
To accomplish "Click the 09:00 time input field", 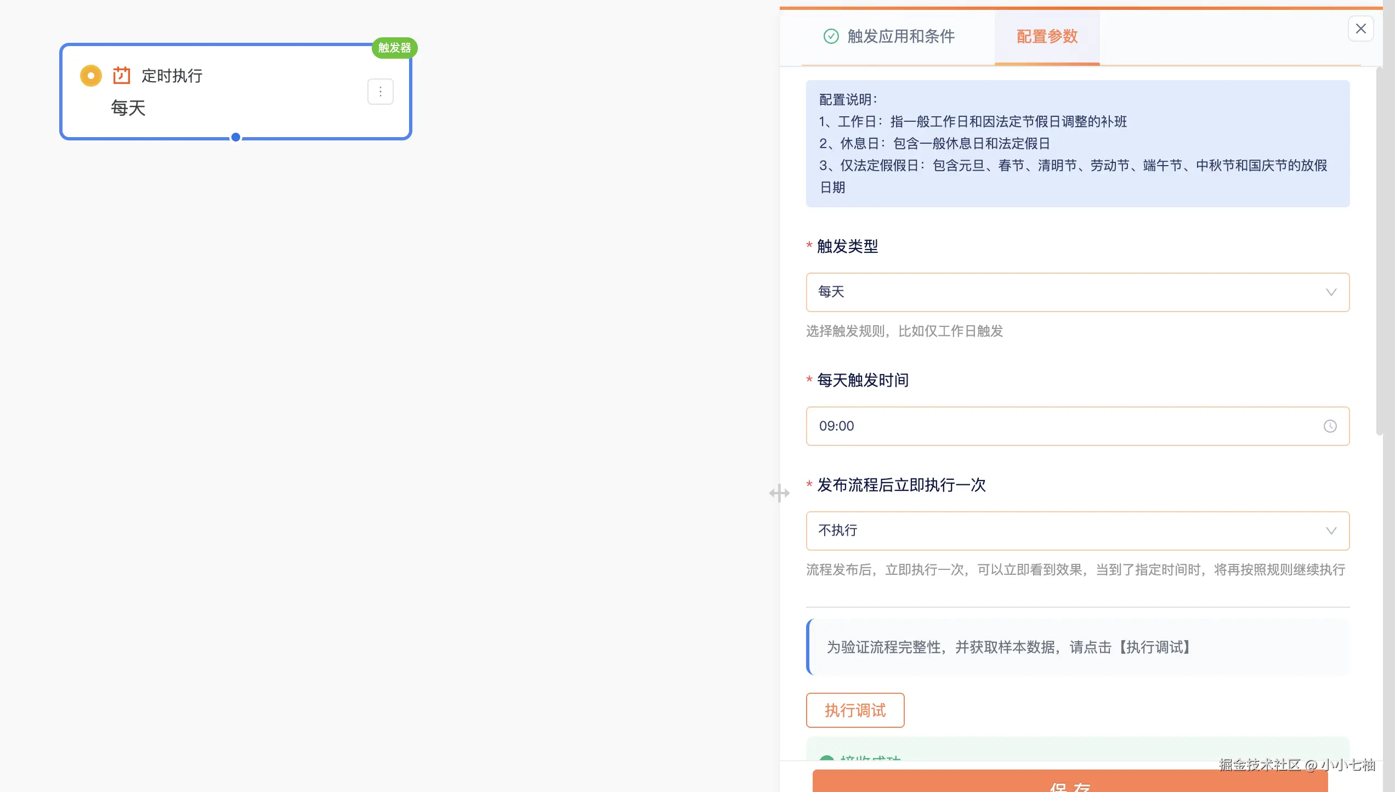I will pos(1042,426).
